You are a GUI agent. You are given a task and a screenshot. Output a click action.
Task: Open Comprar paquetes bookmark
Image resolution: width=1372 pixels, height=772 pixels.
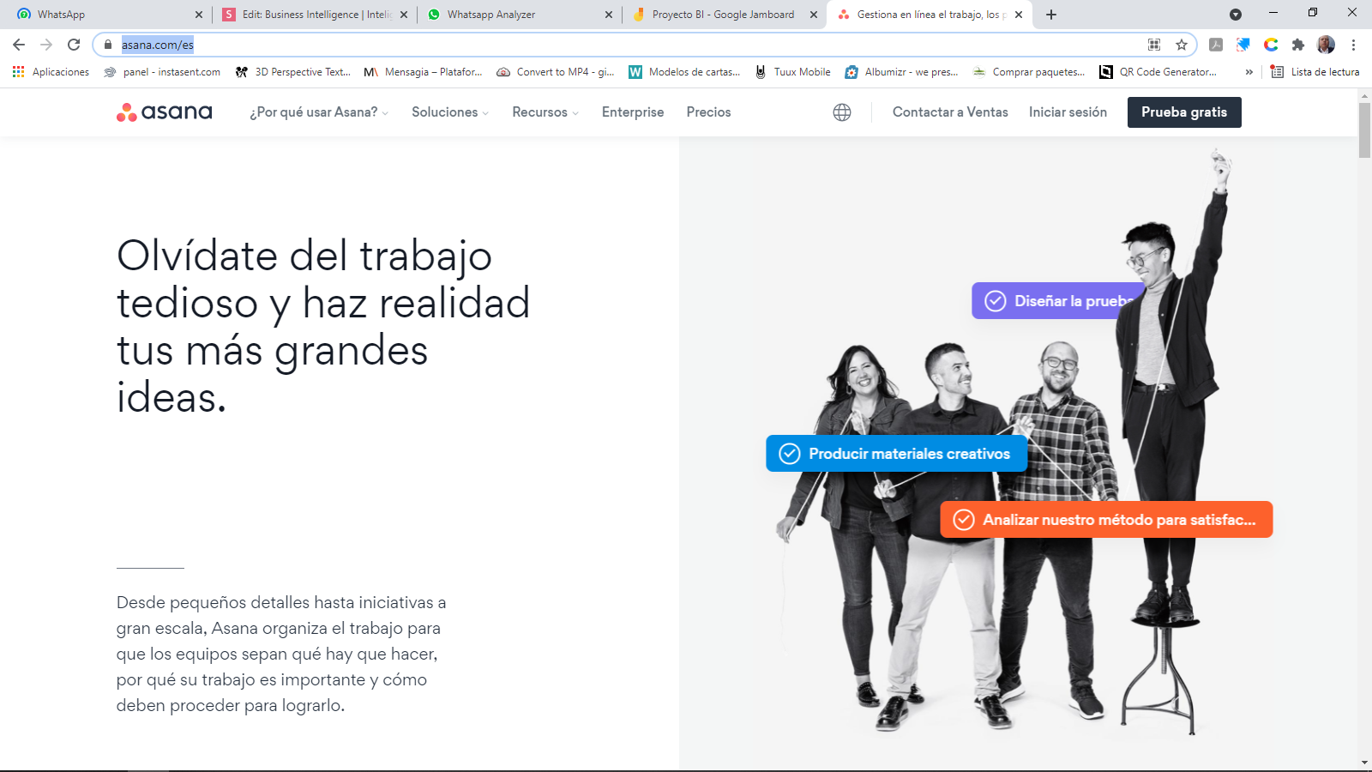point(1029,72)
